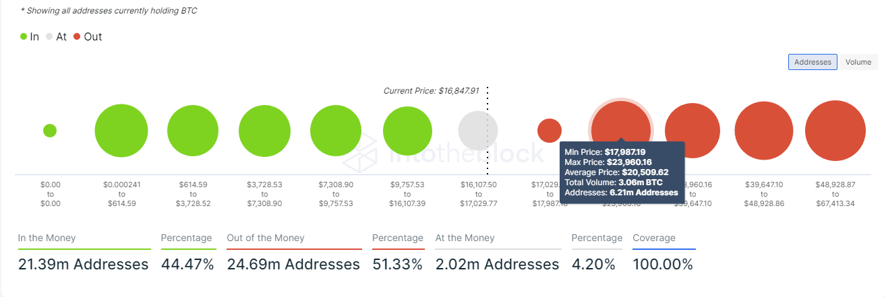Click the green bubble for $0.000241 to $614.59
Screen dimensions: 884x297
pos(121,131)
